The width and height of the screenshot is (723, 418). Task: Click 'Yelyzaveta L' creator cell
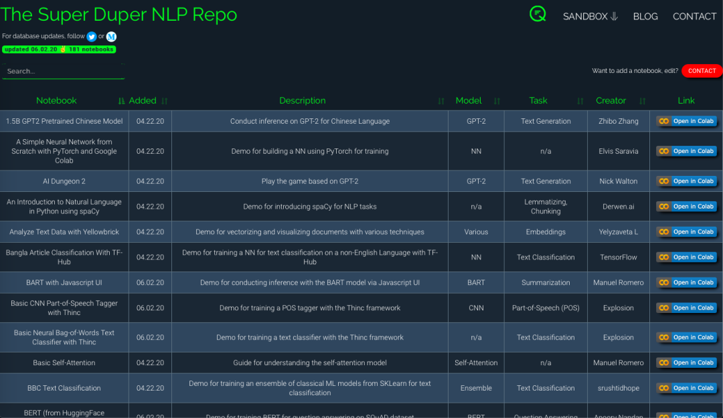(619, 232)
